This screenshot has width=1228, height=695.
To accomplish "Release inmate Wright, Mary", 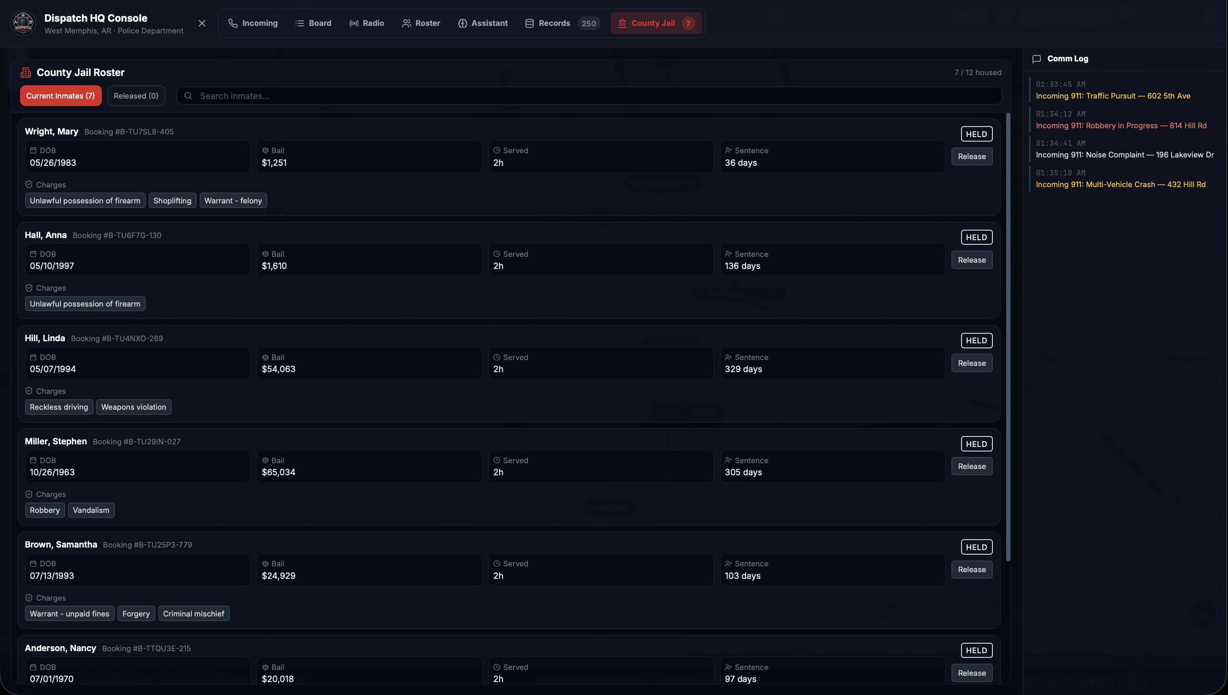I will [972, 157].
